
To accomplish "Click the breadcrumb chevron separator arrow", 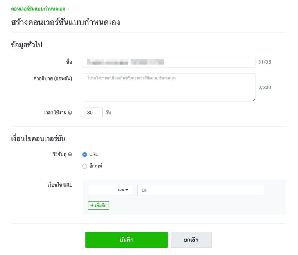I will coord(68,9).
